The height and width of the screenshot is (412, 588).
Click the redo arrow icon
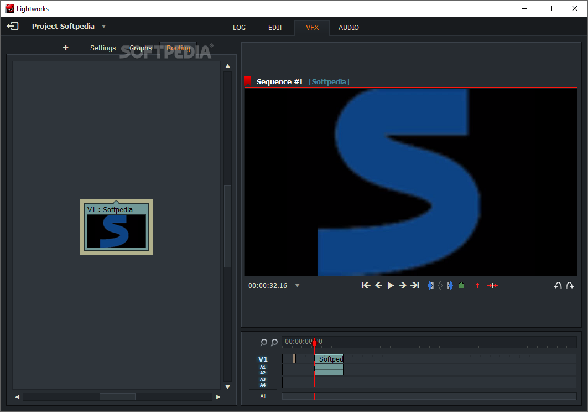(x=570, y=285)
